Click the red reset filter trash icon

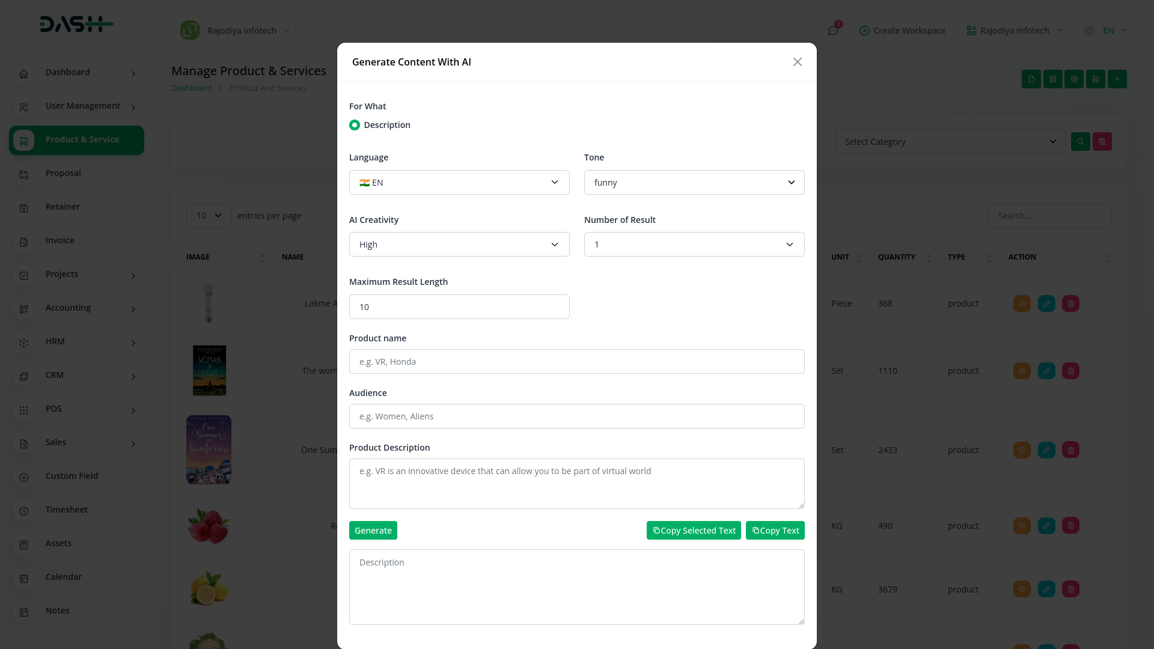pos(1102,142)
